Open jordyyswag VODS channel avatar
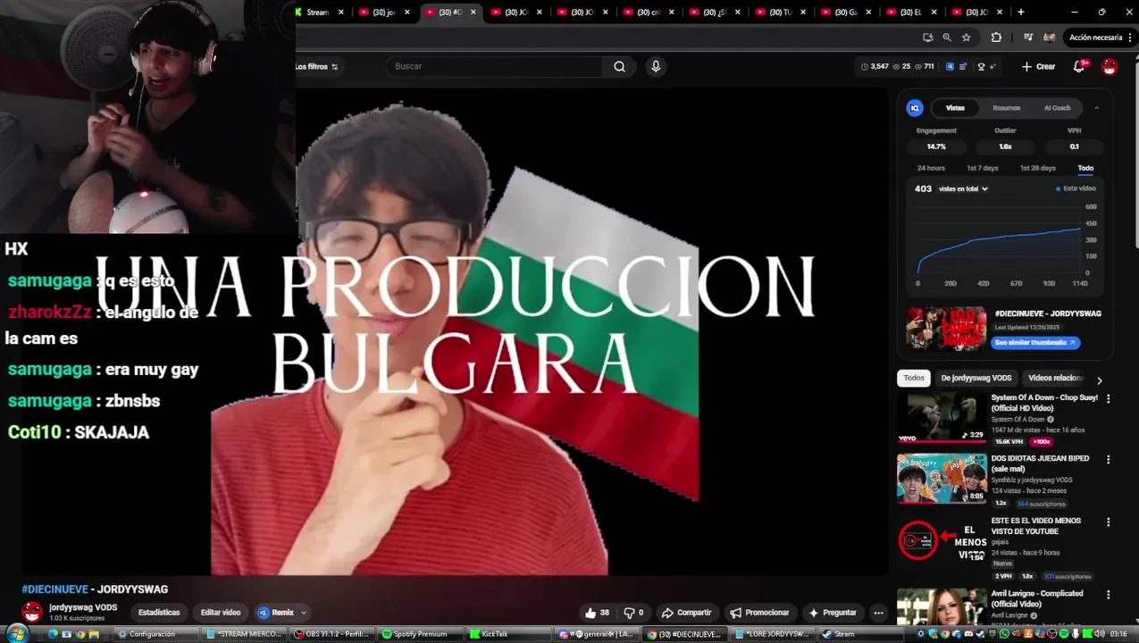Screen dimensions: 1139x643 pyautogui.click(x=32, y=612)
